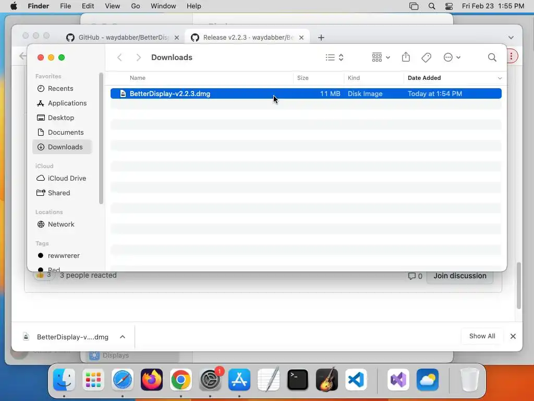534x401 pixels.
Task: Click Finder forward navigation arrow
Action: pyautogui.click(x=138, y=57)
